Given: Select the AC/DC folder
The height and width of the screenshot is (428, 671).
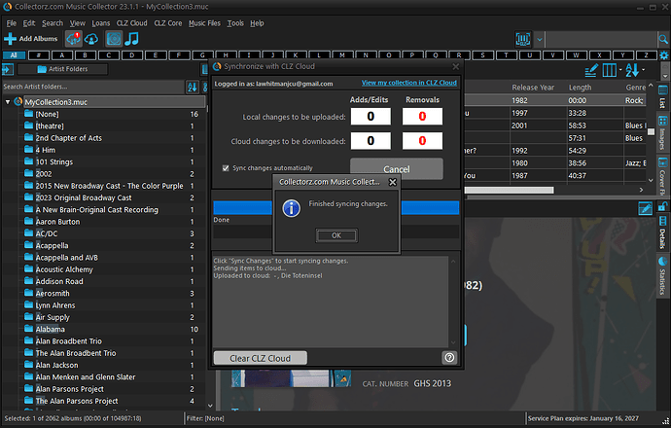Looking at the screenshot, I should [x=47, y=233].
